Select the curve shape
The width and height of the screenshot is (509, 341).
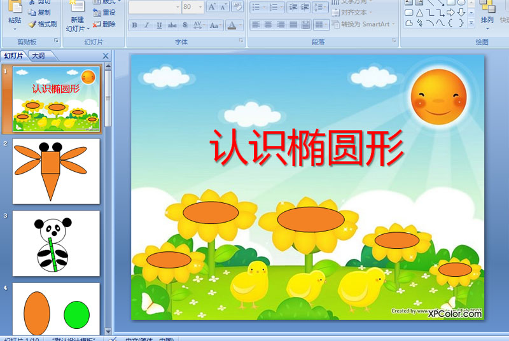click(440, 23)
